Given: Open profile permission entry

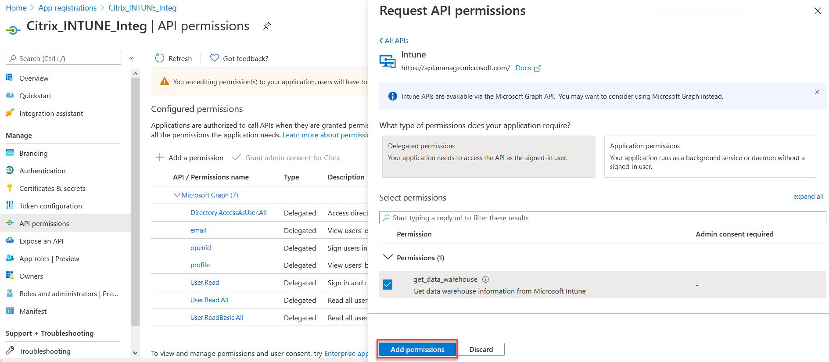Looking at the screenshot, I should (x=200, y=265).
